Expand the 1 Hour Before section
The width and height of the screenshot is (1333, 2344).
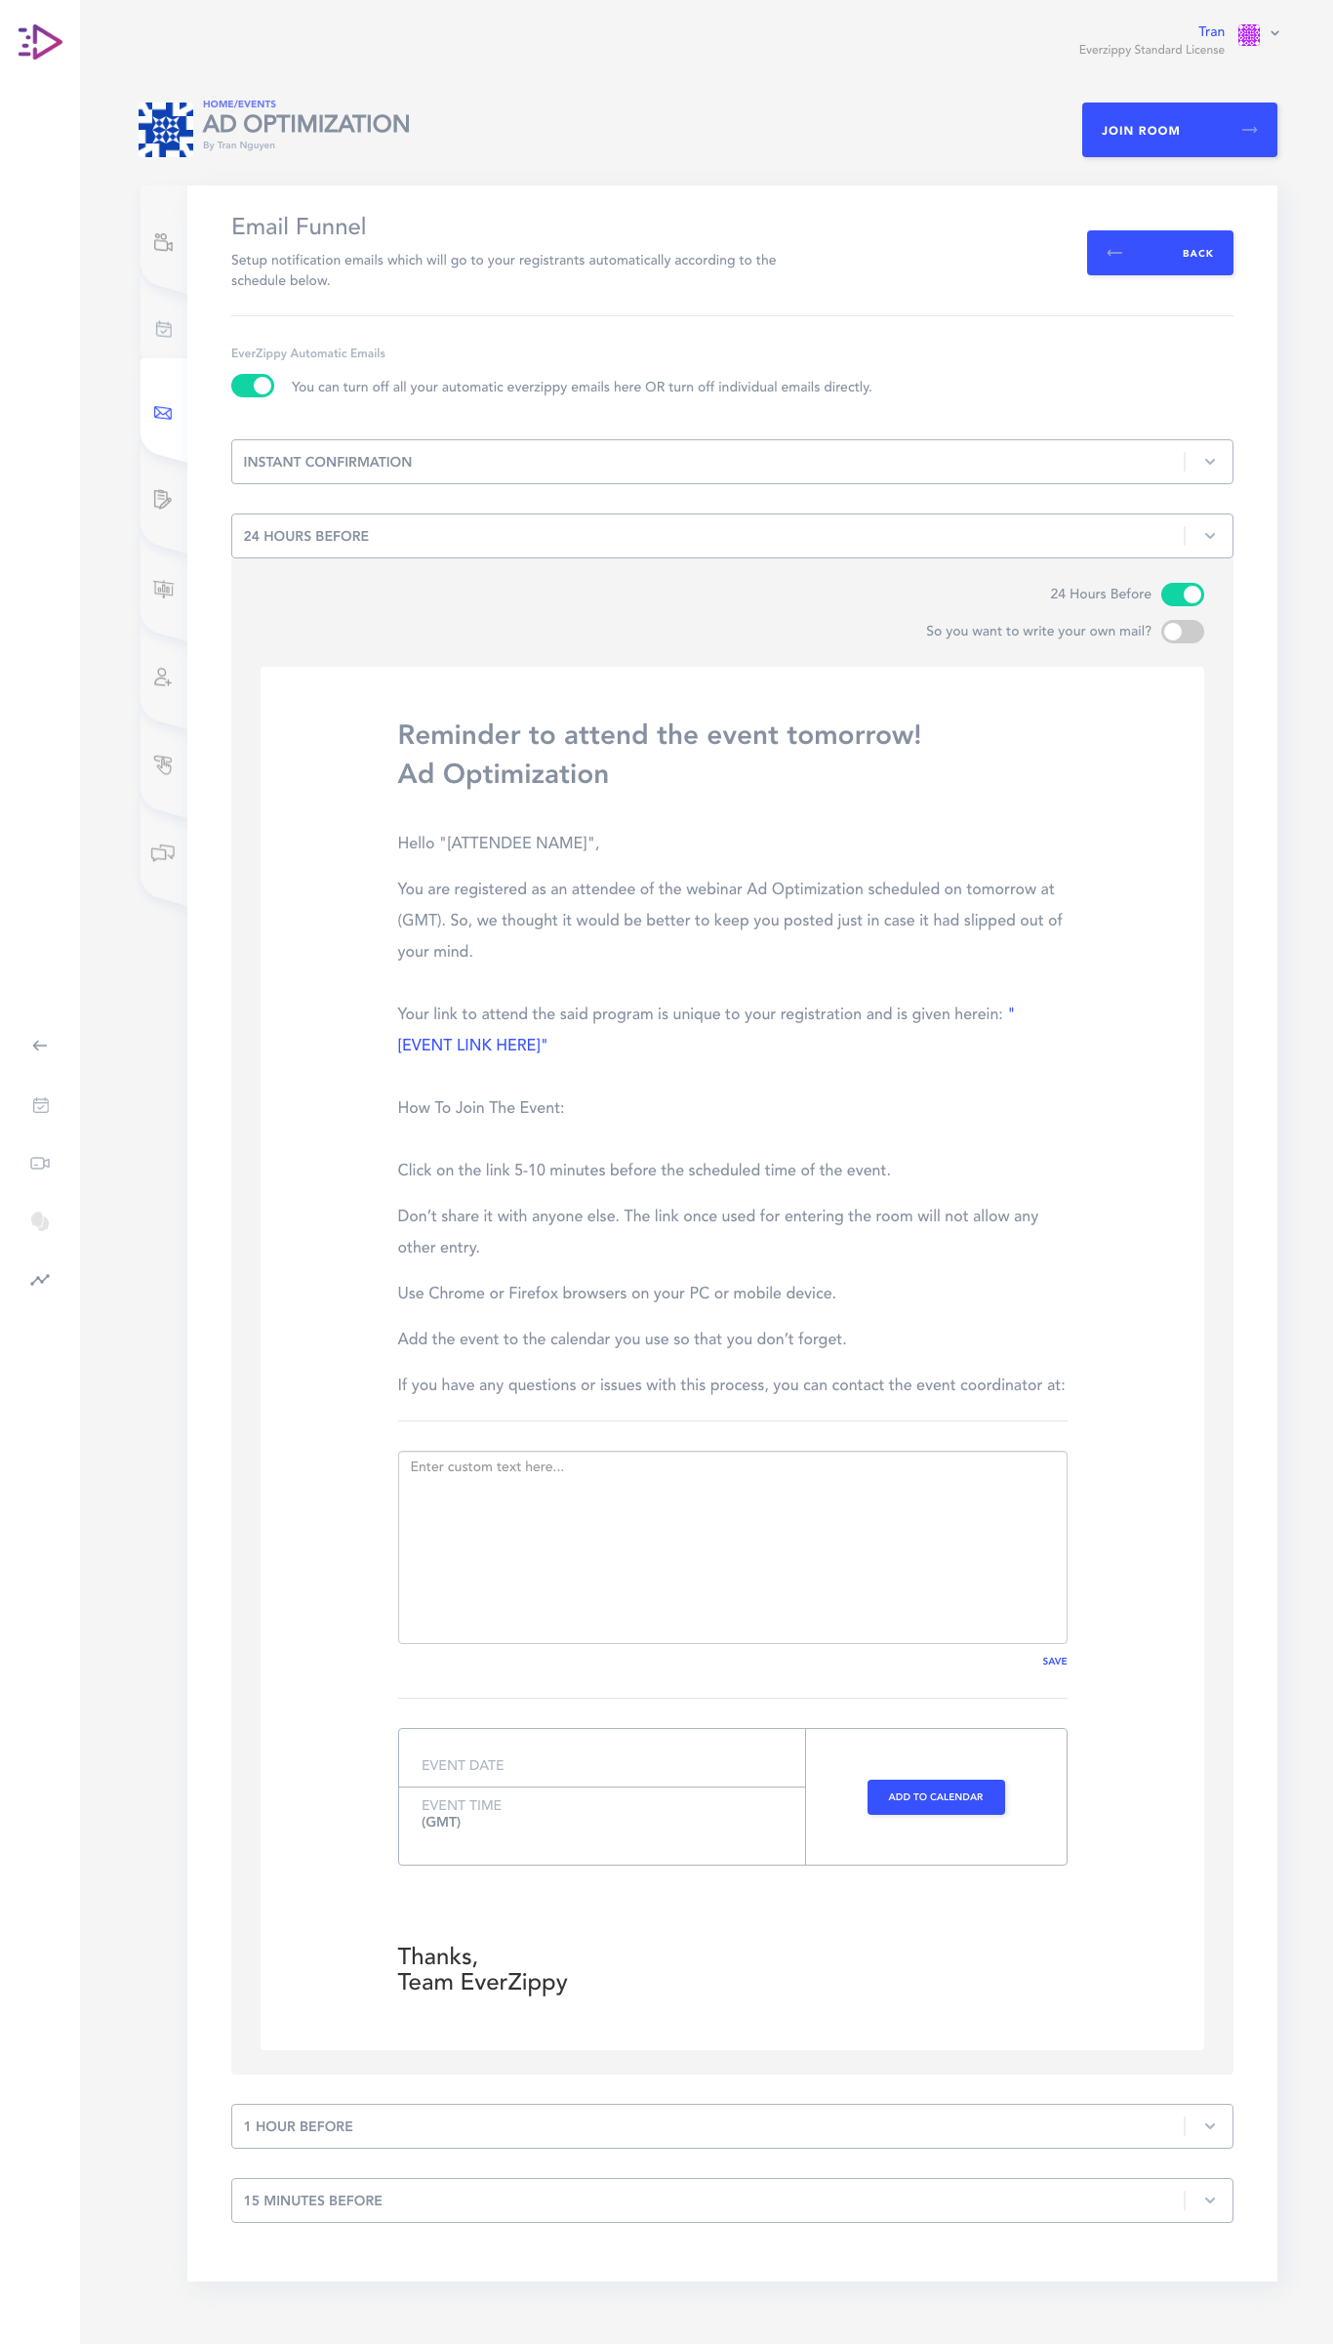click(732, 2126)
